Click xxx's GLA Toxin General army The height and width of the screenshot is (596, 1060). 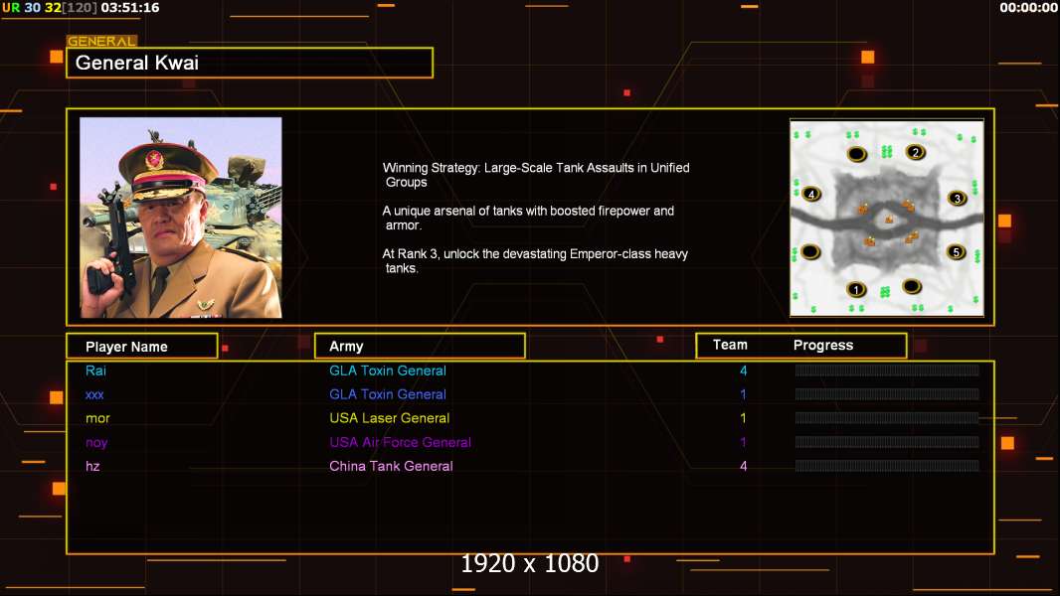388,394
